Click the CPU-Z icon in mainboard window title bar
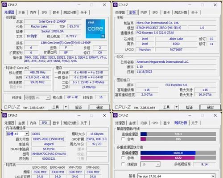The width and height of the screenshot is (223, 178). (116, 5)
